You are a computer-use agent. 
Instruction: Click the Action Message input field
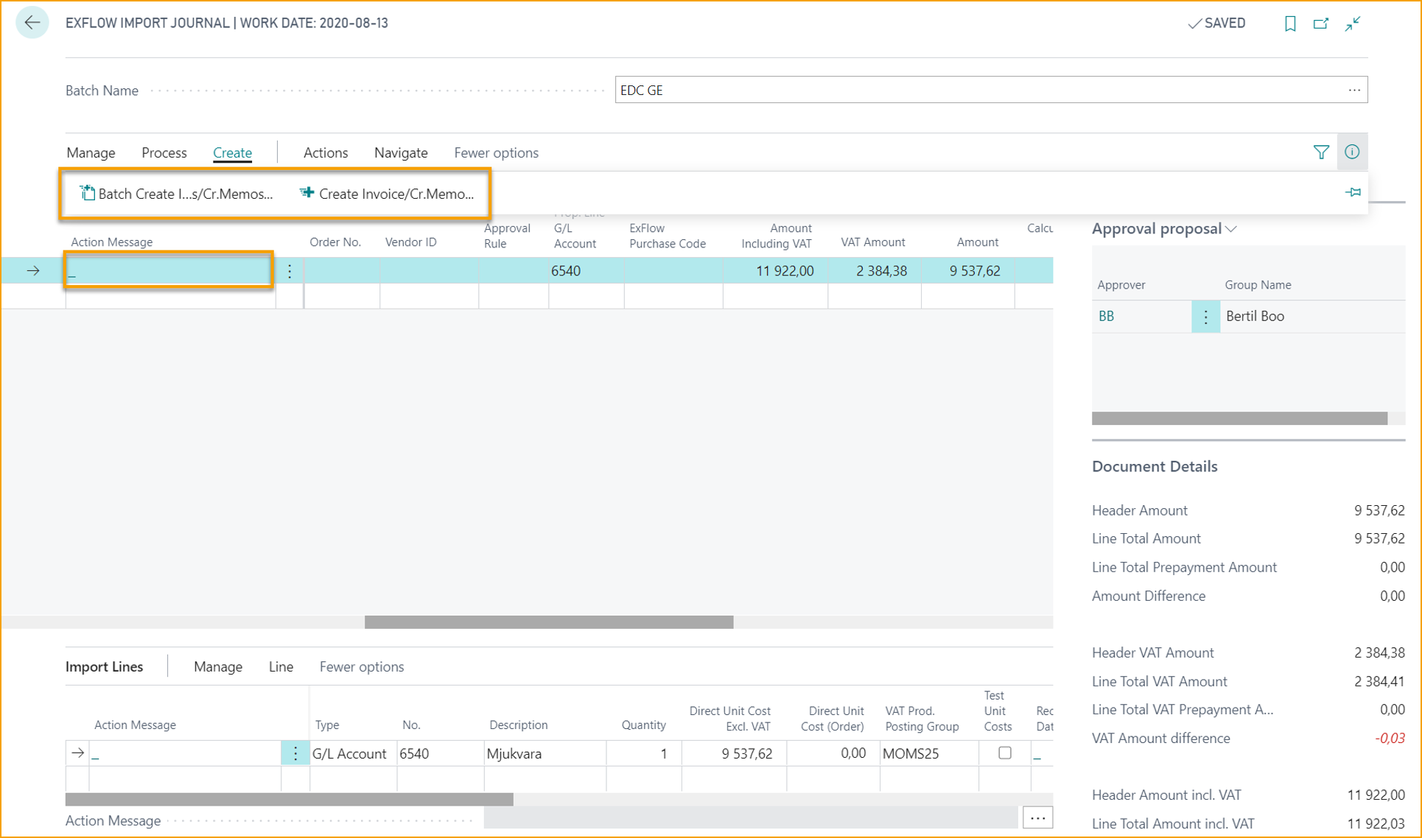(169, 271)
